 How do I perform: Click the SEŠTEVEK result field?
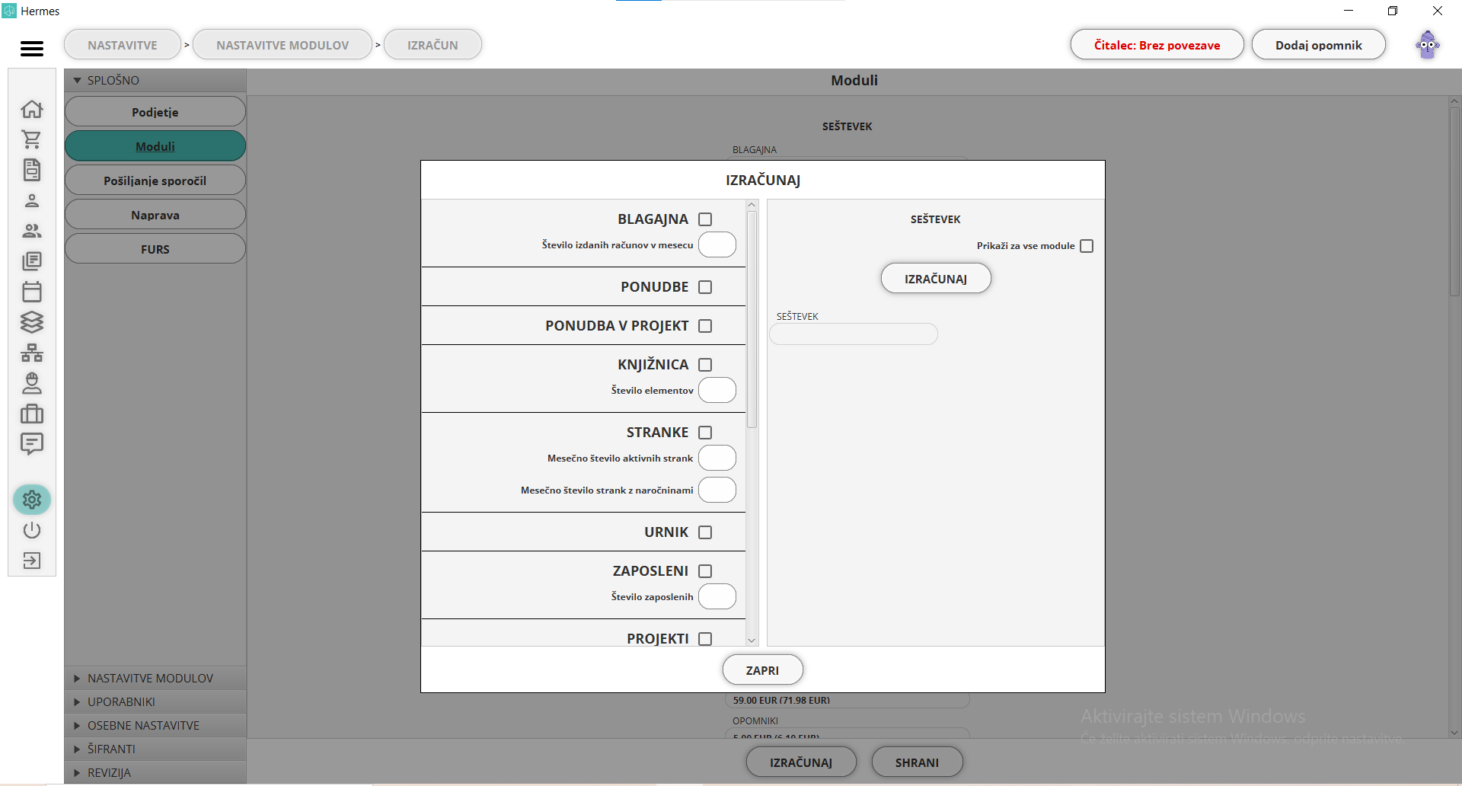[854, 334]
